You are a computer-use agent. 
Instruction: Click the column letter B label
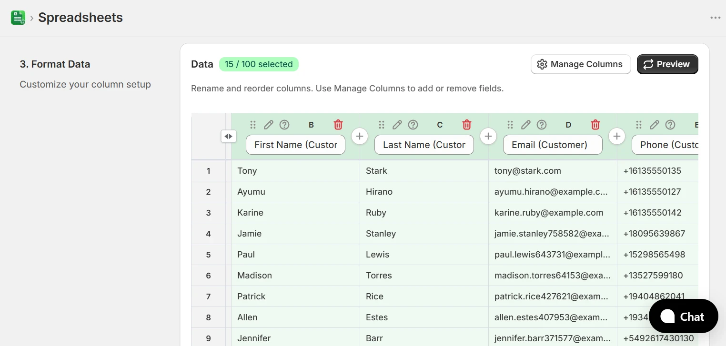[311, 125]
